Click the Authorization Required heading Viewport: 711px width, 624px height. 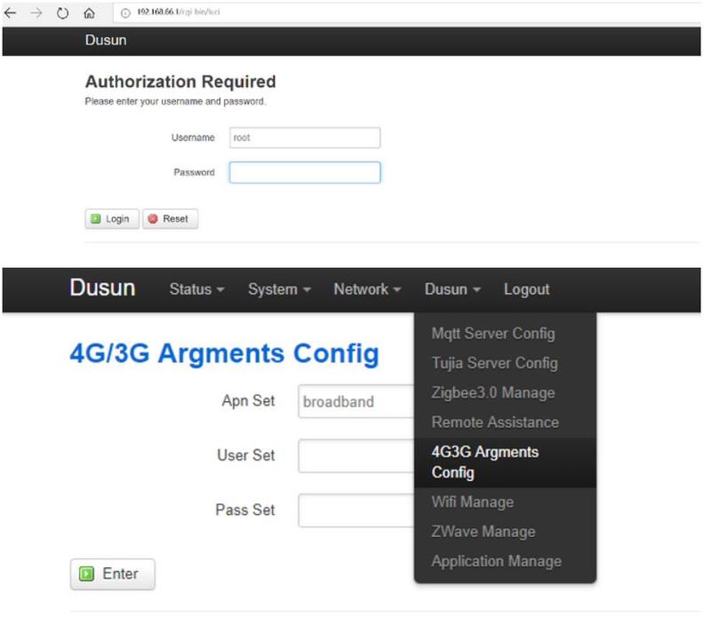[180, 82]
